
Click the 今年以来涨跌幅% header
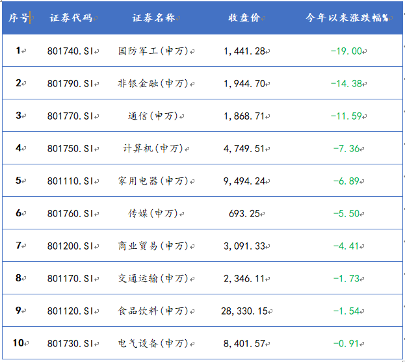point(346,18)
